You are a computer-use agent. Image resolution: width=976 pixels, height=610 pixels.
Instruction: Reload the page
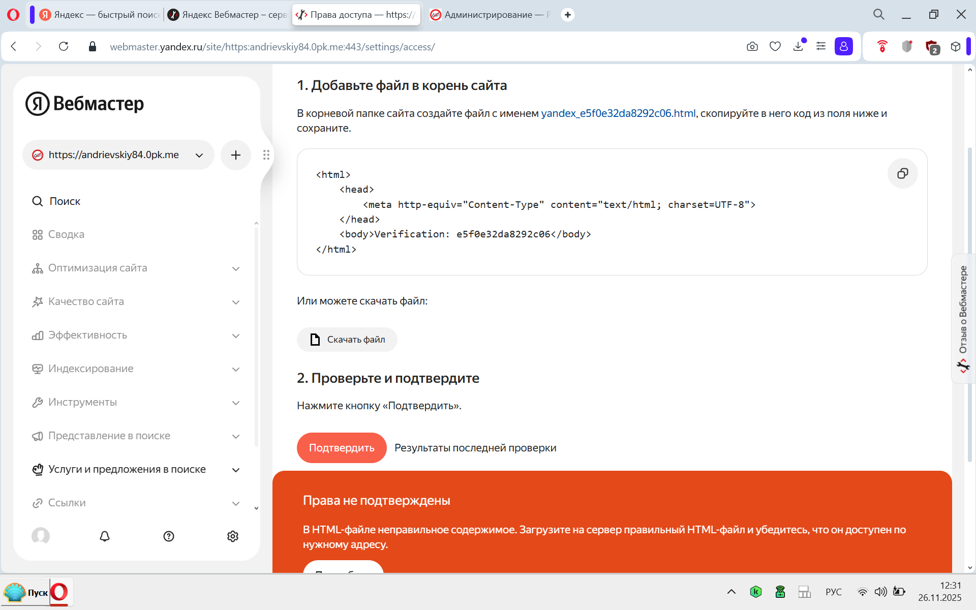point(64,47)
